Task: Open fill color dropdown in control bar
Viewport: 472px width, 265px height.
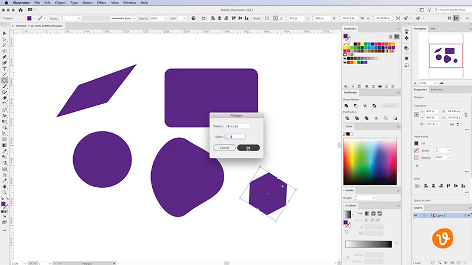Action: click(34, 18)
